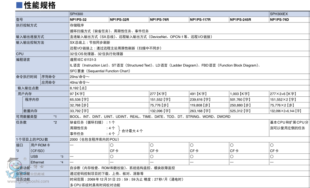Click the 可用数据类型 row label
Viewport: 310px width, 188px height.
pyautogui.click(x=27, y=117)
